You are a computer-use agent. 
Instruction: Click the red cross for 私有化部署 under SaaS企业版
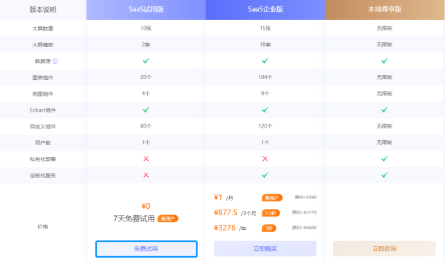[265, 159]
